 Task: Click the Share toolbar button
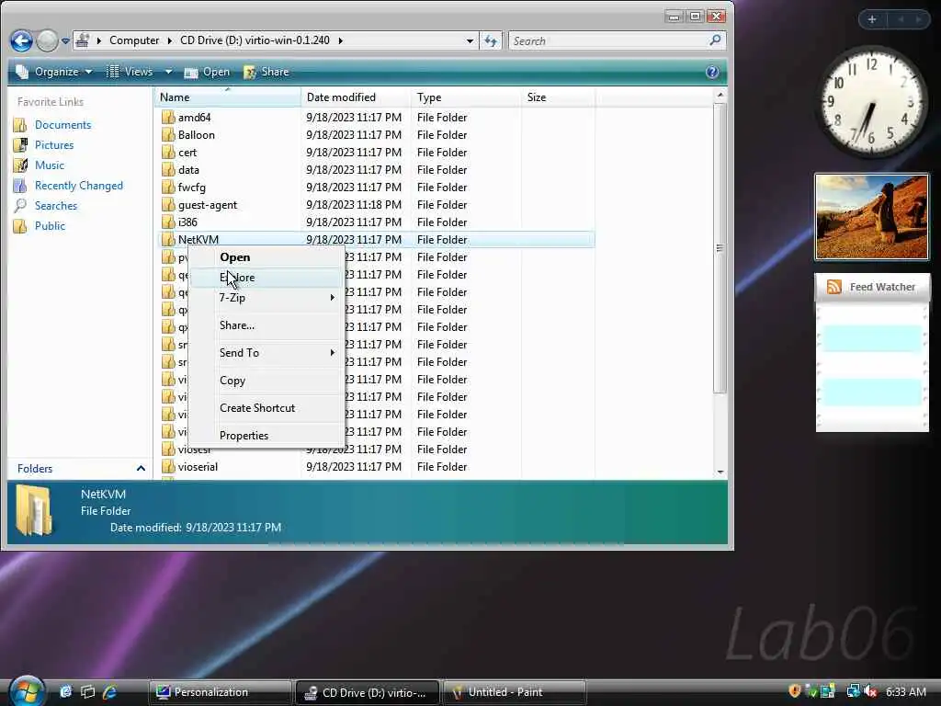266,72
